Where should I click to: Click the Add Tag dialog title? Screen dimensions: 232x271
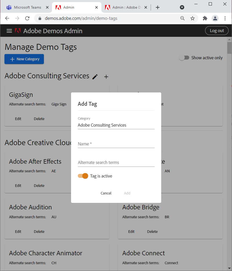[x=87, y=104]
